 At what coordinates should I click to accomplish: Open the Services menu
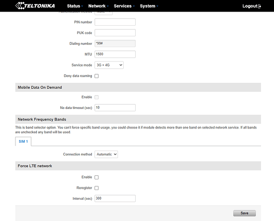pyautogui.click(x=124, y=6)
